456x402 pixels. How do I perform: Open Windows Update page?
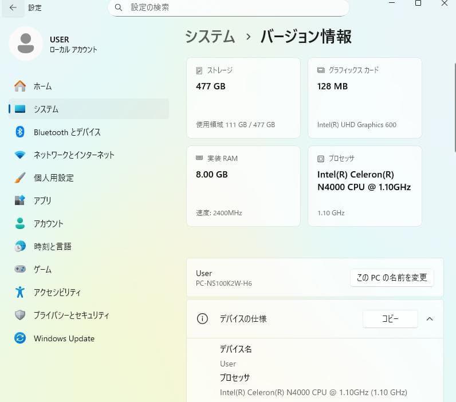coord(89,338)
